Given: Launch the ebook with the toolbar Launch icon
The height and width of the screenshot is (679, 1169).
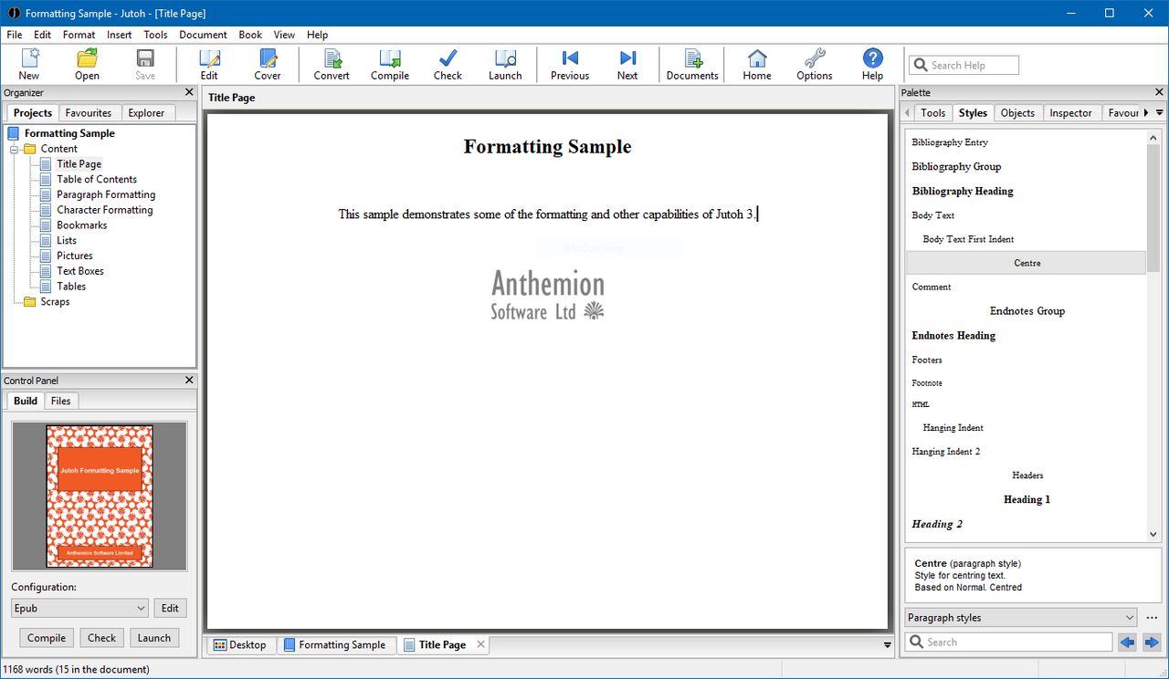Looking at the screenshot, I should click(505, 65).
